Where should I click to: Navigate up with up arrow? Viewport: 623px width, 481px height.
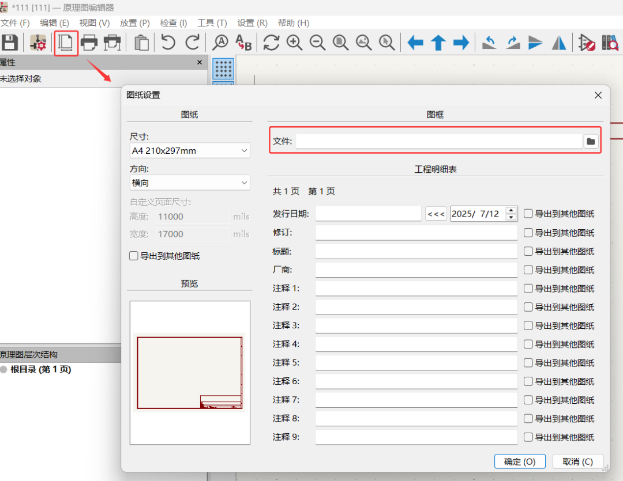pyautogui.click(x=438, y=43)
